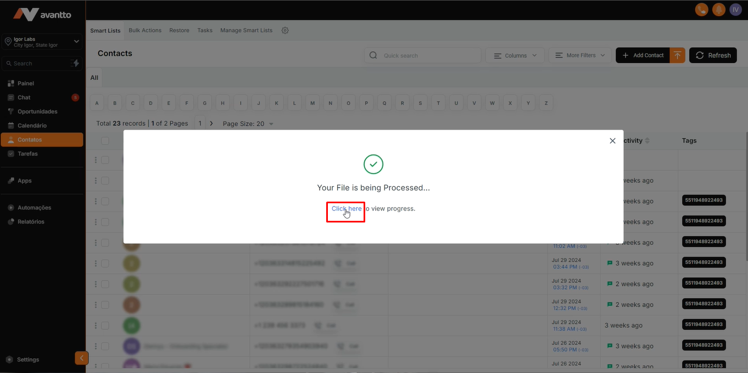Open the notifications bell icon
The image size is (748, 373).
tap(718, 10)
